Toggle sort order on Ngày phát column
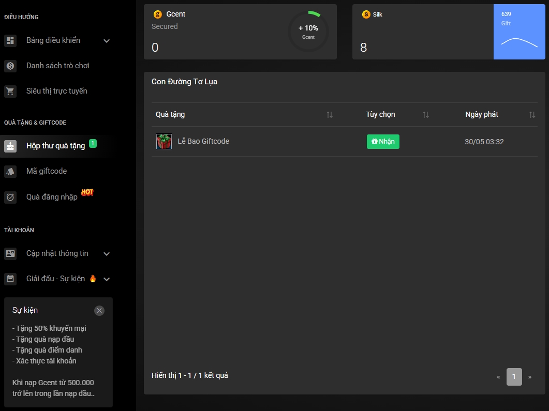 tap(532, 115)
